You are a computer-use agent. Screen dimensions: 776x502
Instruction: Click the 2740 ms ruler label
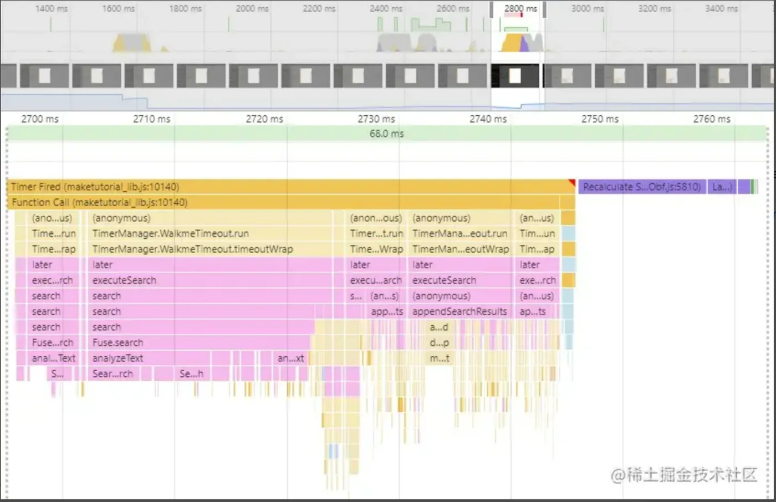click(488, 119)
